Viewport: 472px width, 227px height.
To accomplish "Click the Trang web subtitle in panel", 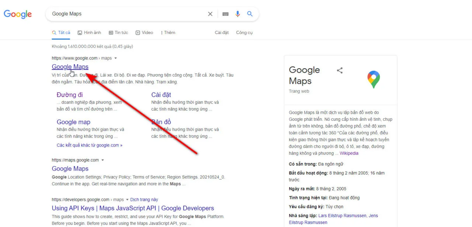I will pos(299,91).
